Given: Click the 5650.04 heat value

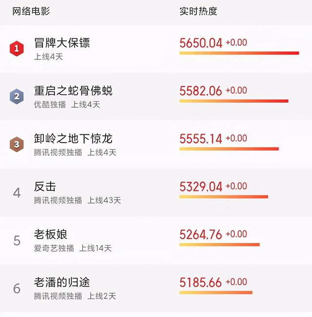Looking at the screenshot, I should pyautogui.click(x=201, y=43).
